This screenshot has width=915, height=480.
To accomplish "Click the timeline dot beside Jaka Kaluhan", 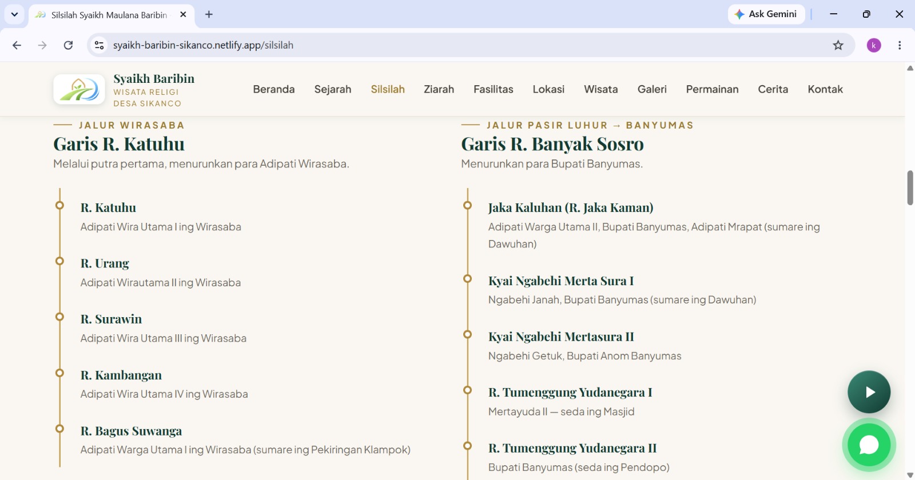I will [467, 205].
